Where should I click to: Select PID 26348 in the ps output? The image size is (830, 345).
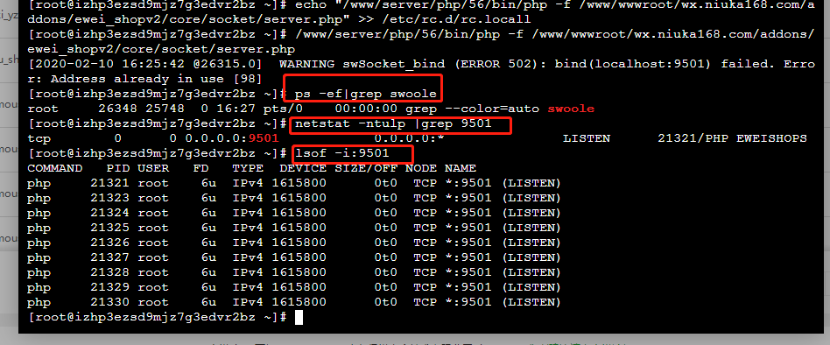[117, 109]
